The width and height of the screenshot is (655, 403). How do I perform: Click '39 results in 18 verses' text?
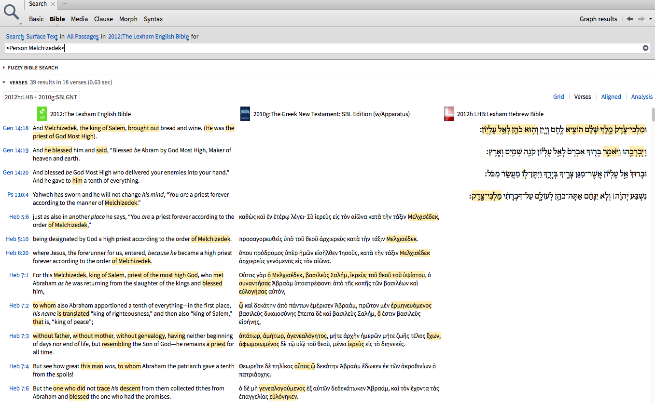(70, 82)
